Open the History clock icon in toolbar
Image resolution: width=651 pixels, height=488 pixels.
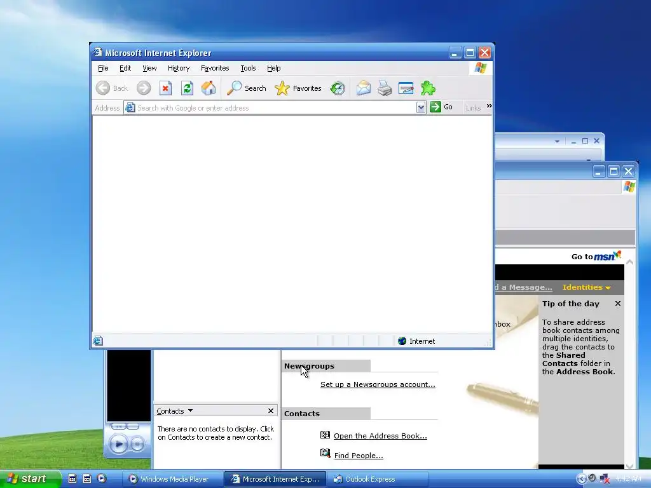pyautogui.click(x=338, y=88)
